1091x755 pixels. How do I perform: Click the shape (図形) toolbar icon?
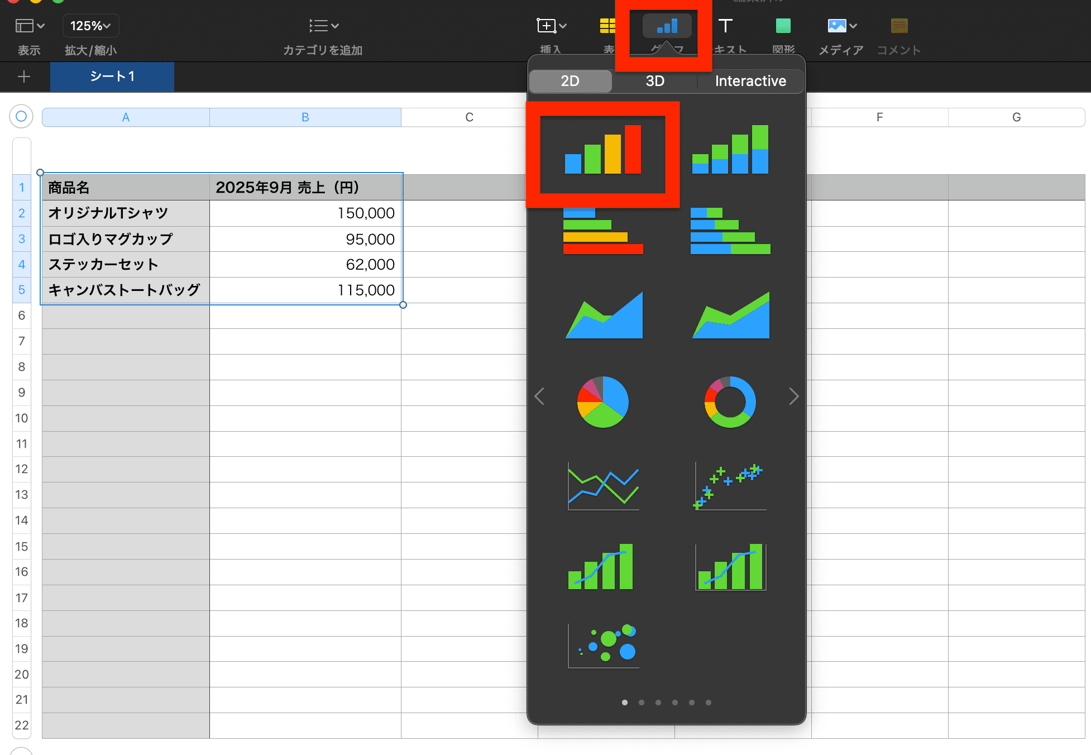click(x=783, y=26)
